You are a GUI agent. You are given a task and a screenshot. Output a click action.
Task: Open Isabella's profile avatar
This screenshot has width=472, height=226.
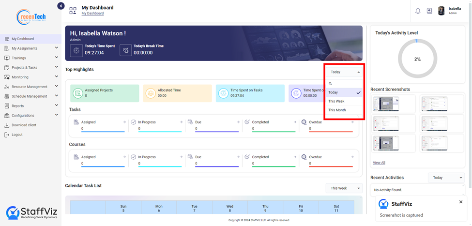coord(442,11)
